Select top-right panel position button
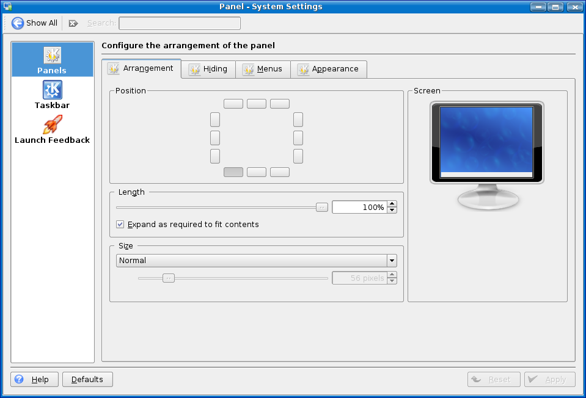The height and width of the screenshot is (398, 586). coord(280,104)
